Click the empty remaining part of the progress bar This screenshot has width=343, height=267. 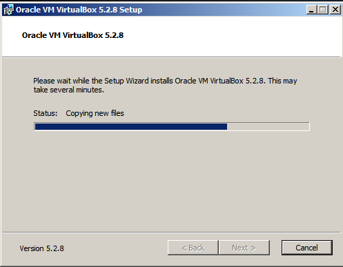tap(268, 126)
